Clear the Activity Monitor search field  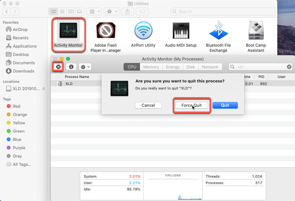point(289,67)
